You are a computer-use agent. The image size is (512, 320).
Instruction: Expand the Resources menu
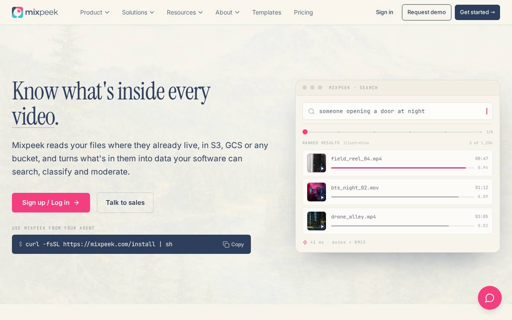pyautogui.click(x=185, y=12)
